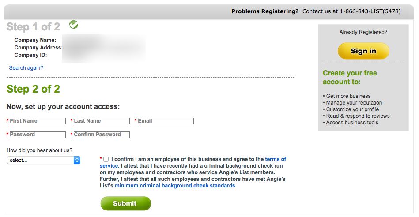419x217 pixels.
Task: Select the Password field
Action: pos(38,135)
